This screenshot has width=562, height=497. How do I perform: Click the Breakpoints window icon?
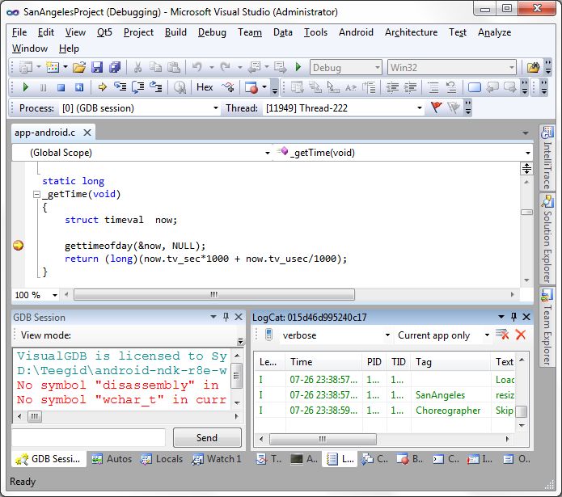(x=251, y=87)
